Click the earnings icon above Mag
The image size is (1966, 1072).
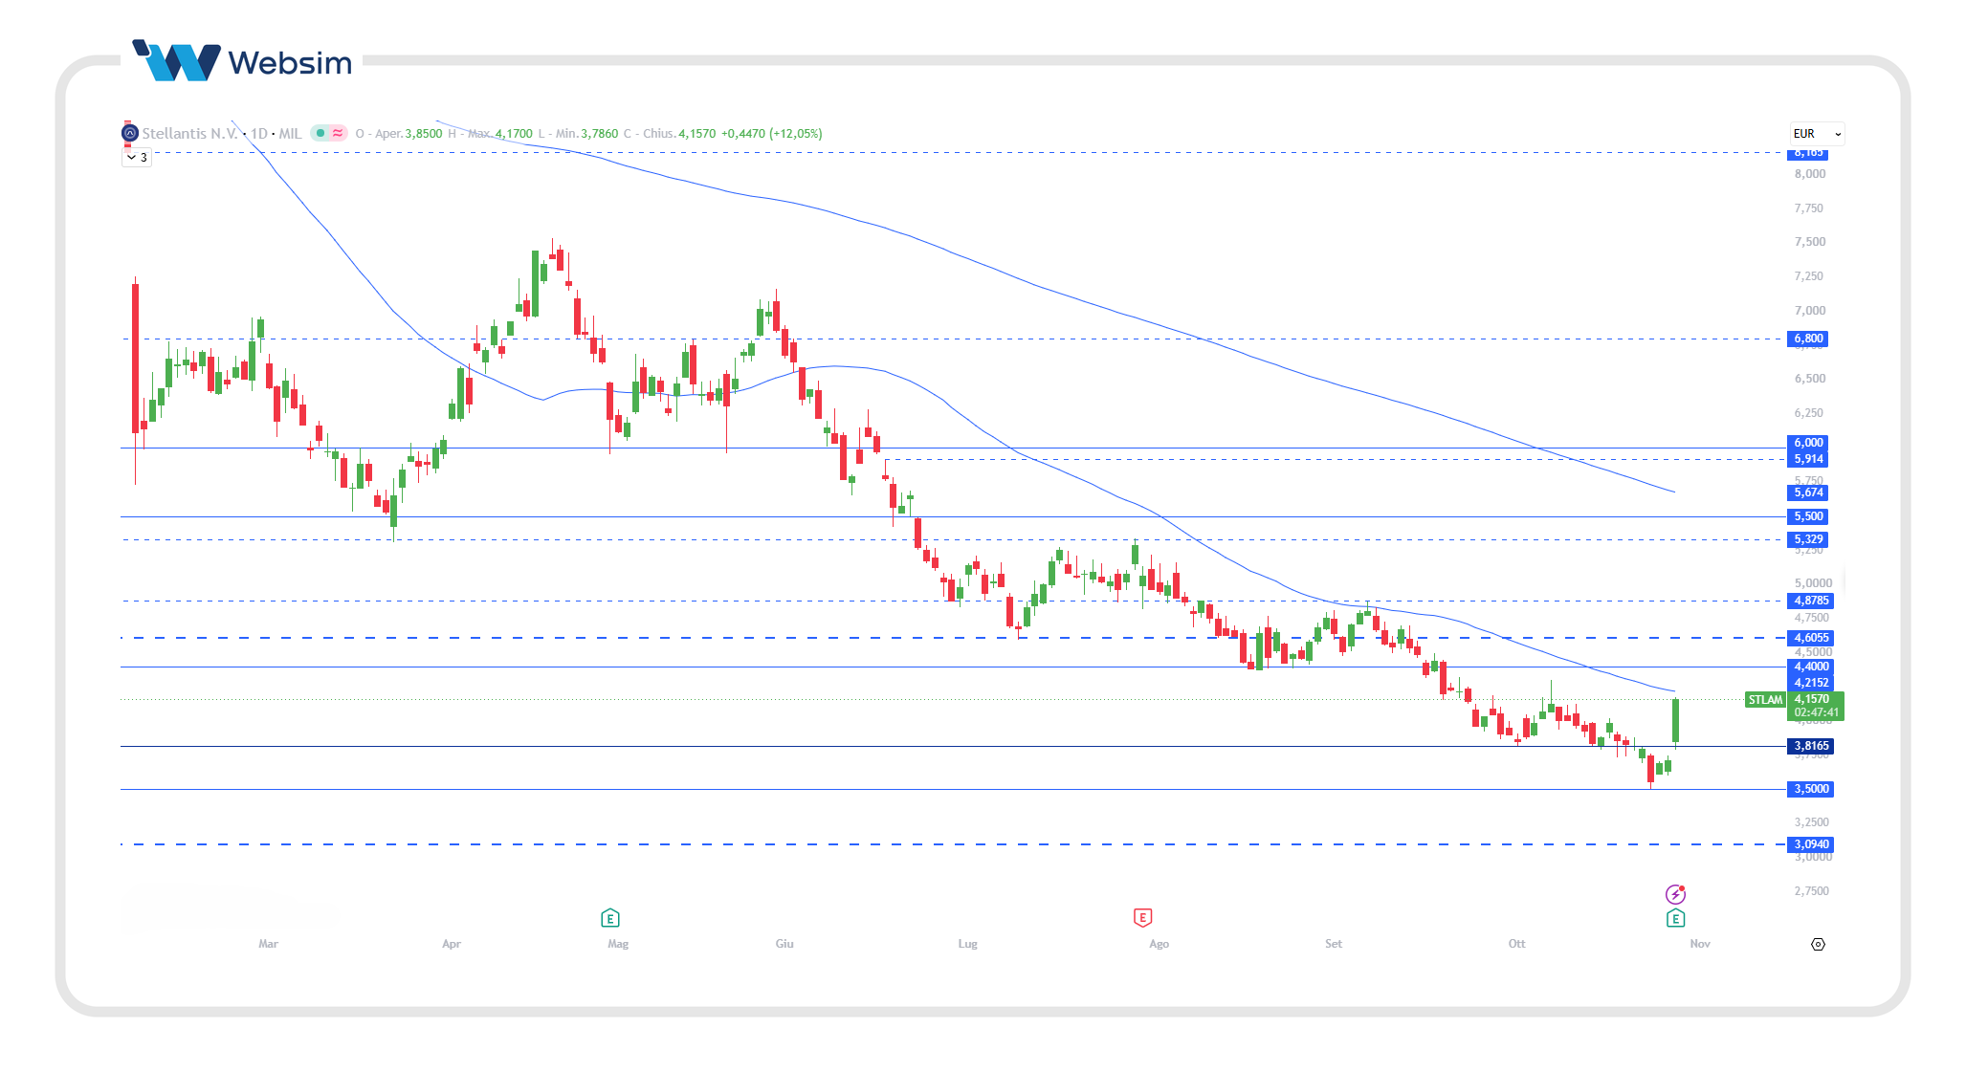pos(610,918)
